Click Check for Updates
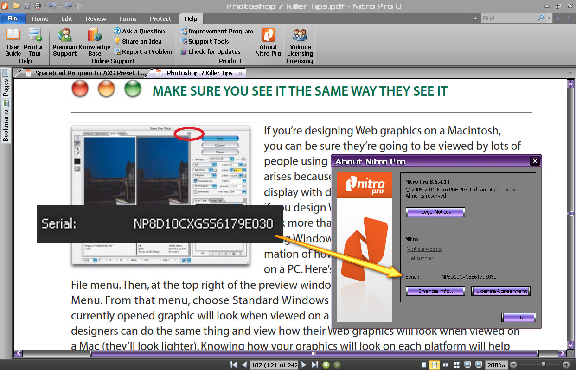The image size is (576, 370). coord(210,51)
